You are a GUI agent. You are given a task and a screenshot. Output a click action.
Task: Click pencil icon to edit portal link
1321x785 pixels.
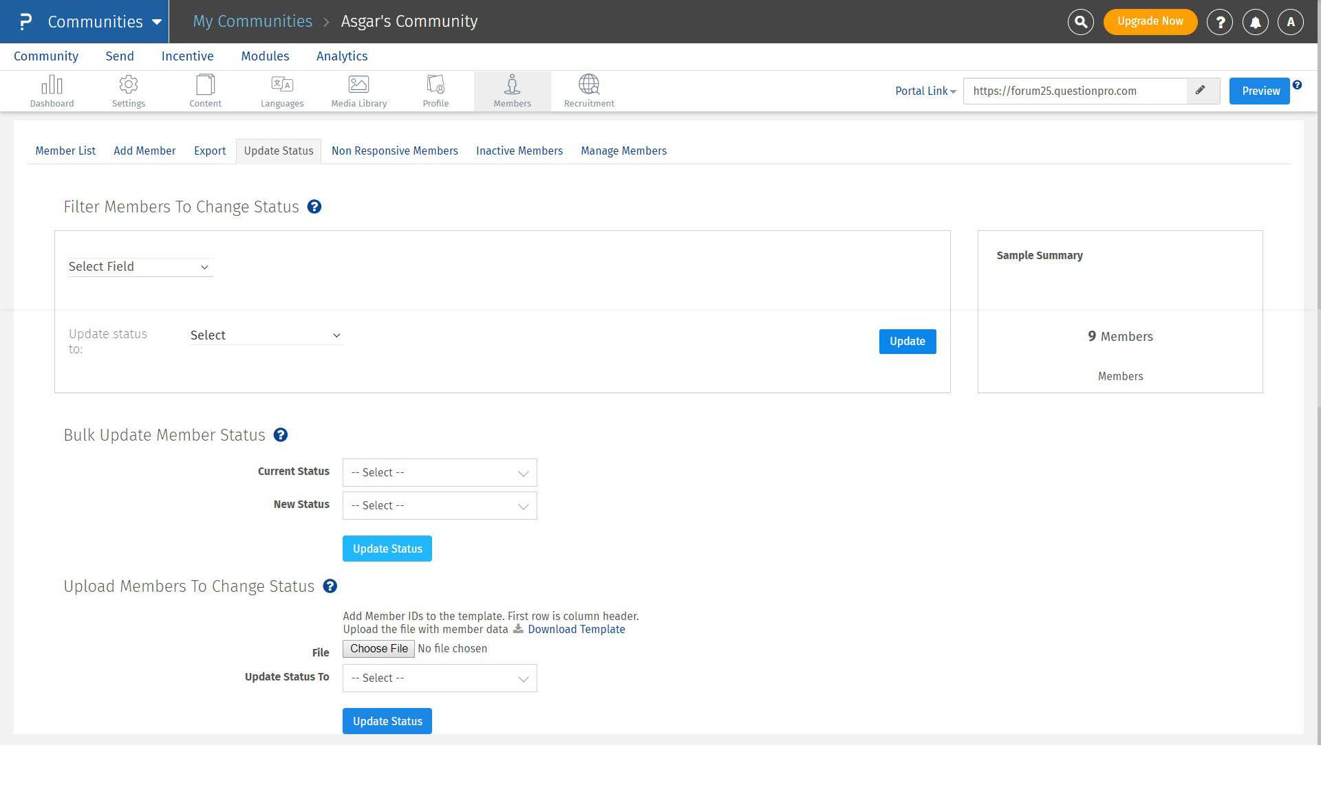click(1201, 91)
